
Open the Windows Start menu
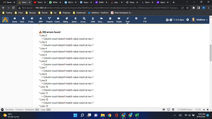click(x=75, y=115)
